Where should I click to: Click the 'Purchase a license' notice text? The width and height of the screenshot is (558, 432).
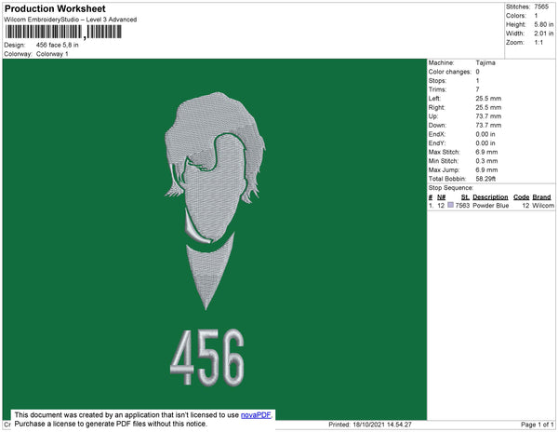click(111, 424)
